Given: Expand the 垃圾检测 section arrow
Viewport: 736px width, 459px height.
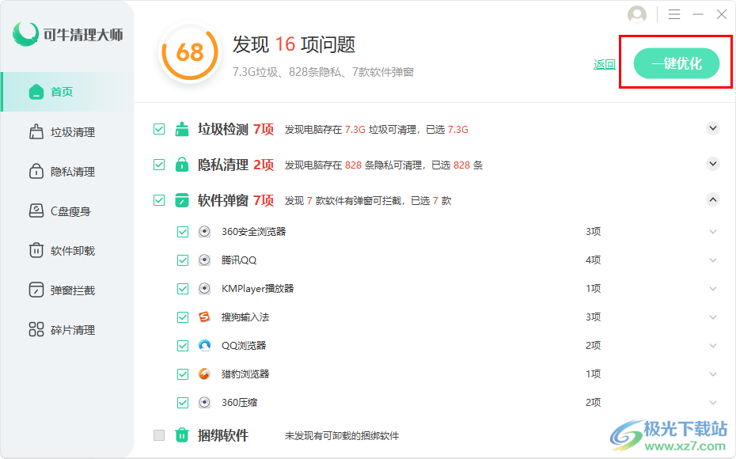Looking at the screenshot, I should click(713, 128).
